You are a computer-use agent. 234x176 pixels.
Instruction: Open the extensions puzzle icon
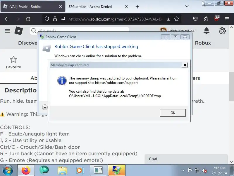pos(206,19)
